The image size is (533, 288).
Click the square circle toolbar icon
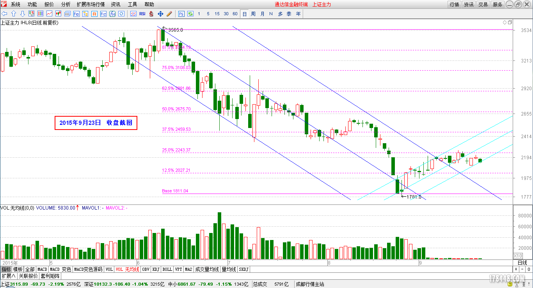(121, 14)
